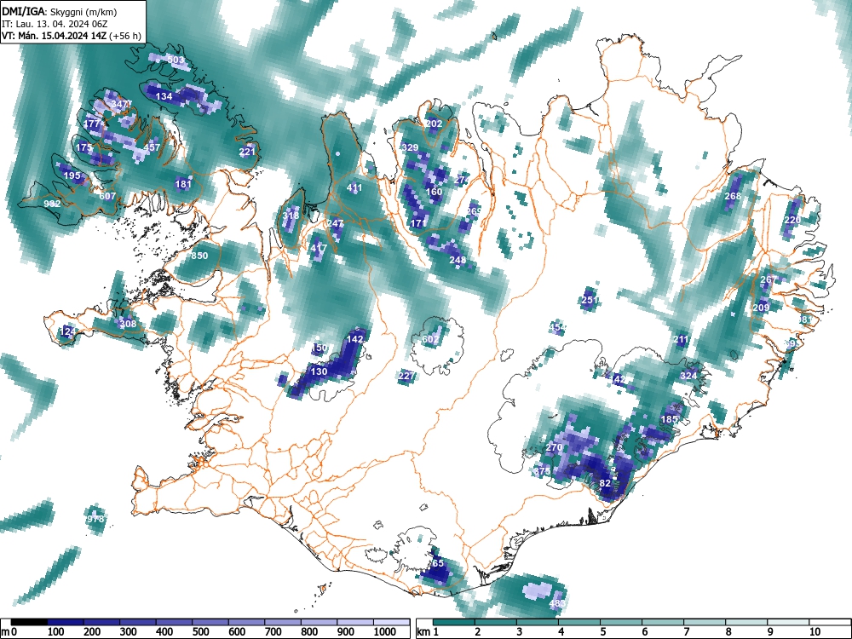Click the 82 lowest-visibility value
This screenshot has height=639, width=852.
[x=605, y=482]
